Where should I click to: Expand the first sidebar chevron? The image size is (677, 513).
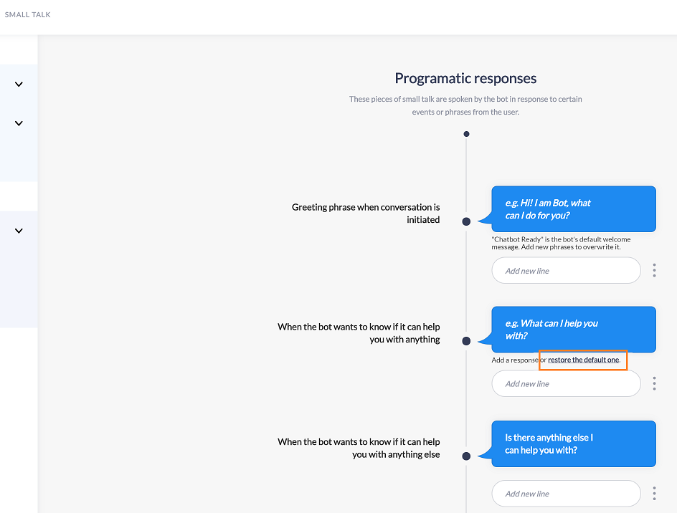pyautogui.click(x=19, y=84)
